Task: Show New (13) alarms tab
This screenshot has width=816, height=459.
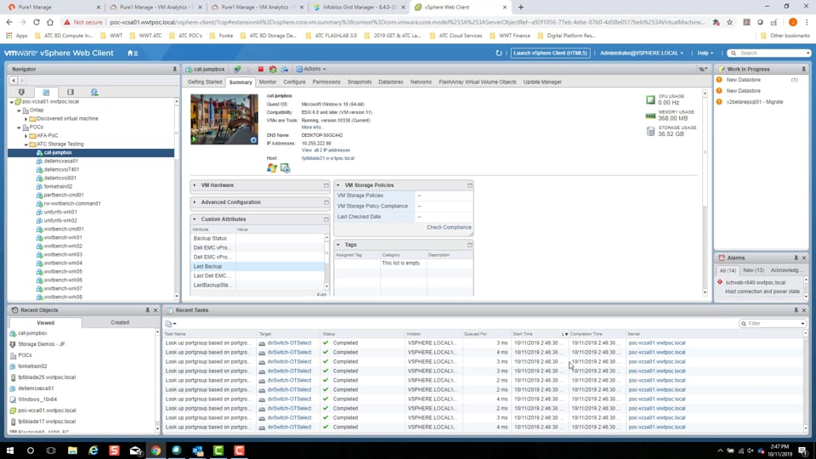Action: click(x=753, y=270)
